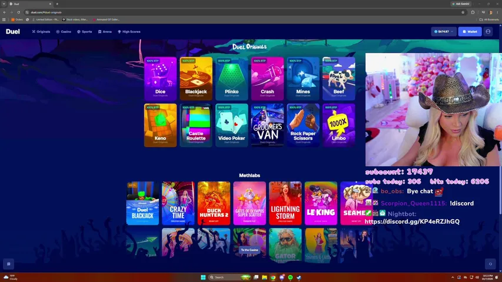Open the Video Poker game

[x=231, y=125]
